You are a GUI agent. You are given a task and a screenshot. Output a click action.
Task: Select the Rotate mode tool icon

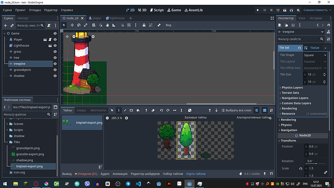pyautogui.click(x=79, y=25)
